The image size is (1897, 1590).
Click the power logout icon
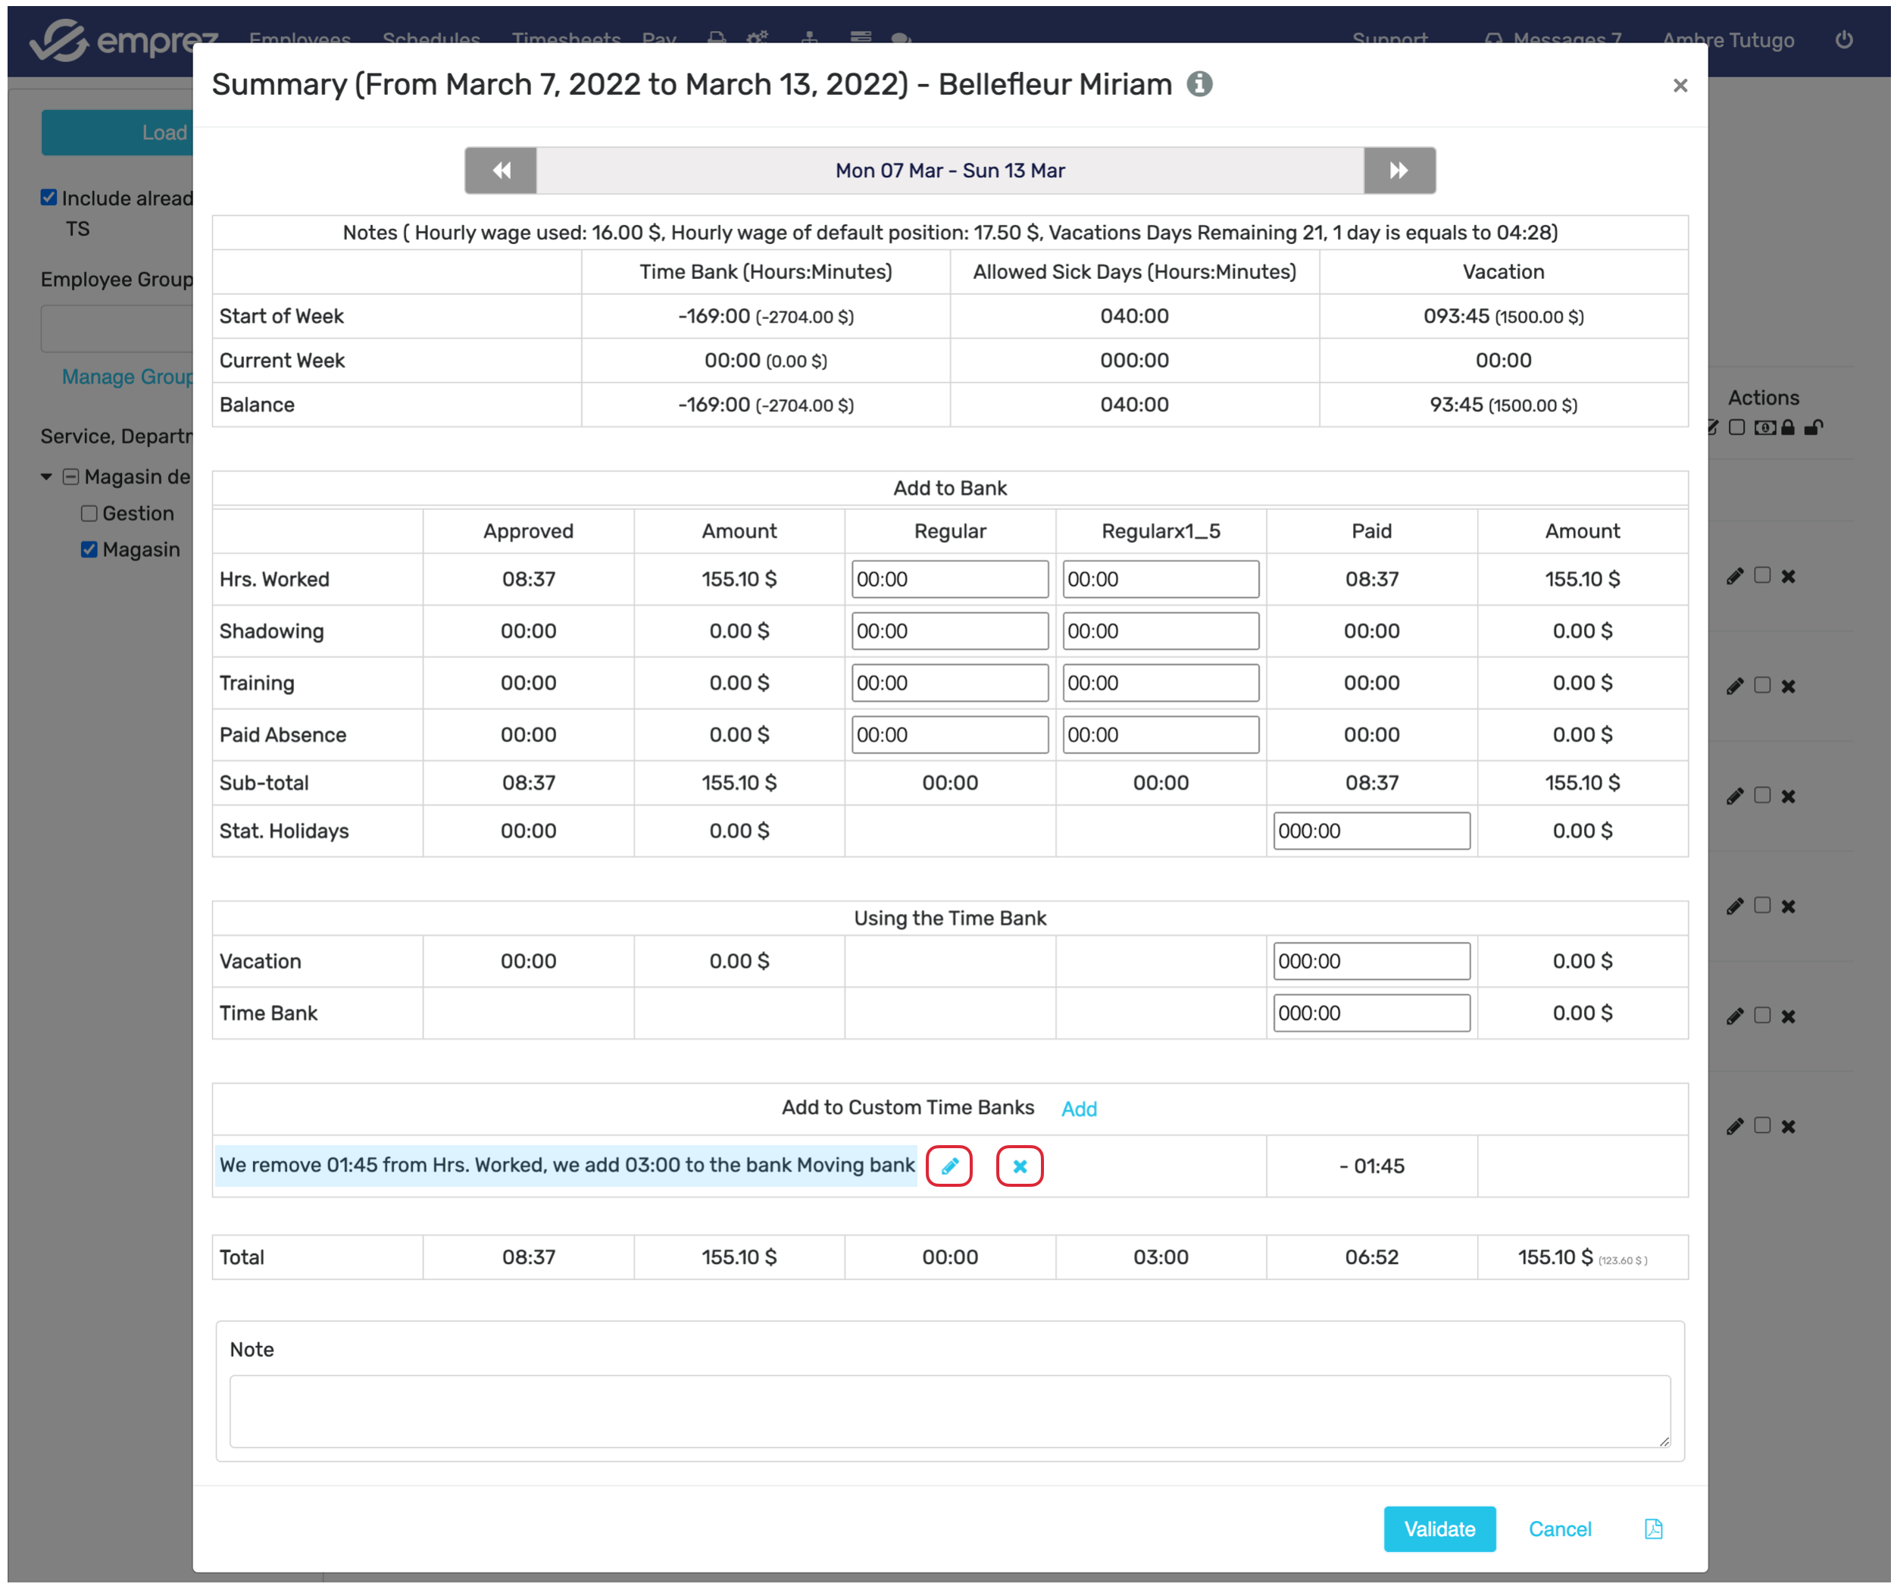click(x=1844, y=39)
